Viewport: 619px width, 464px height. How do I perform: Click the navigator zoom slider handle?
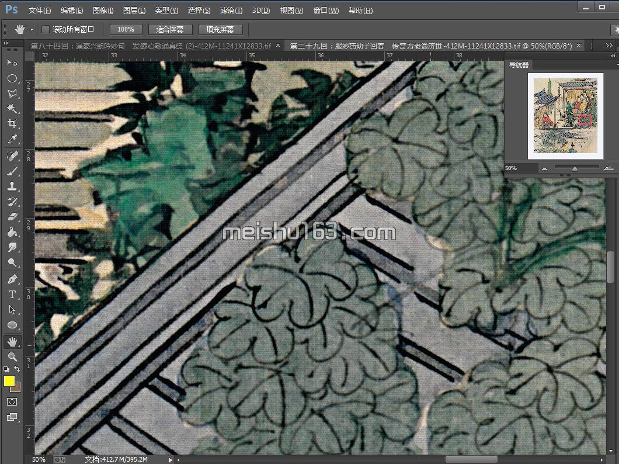pyautogui.click(x=575, y=169)
